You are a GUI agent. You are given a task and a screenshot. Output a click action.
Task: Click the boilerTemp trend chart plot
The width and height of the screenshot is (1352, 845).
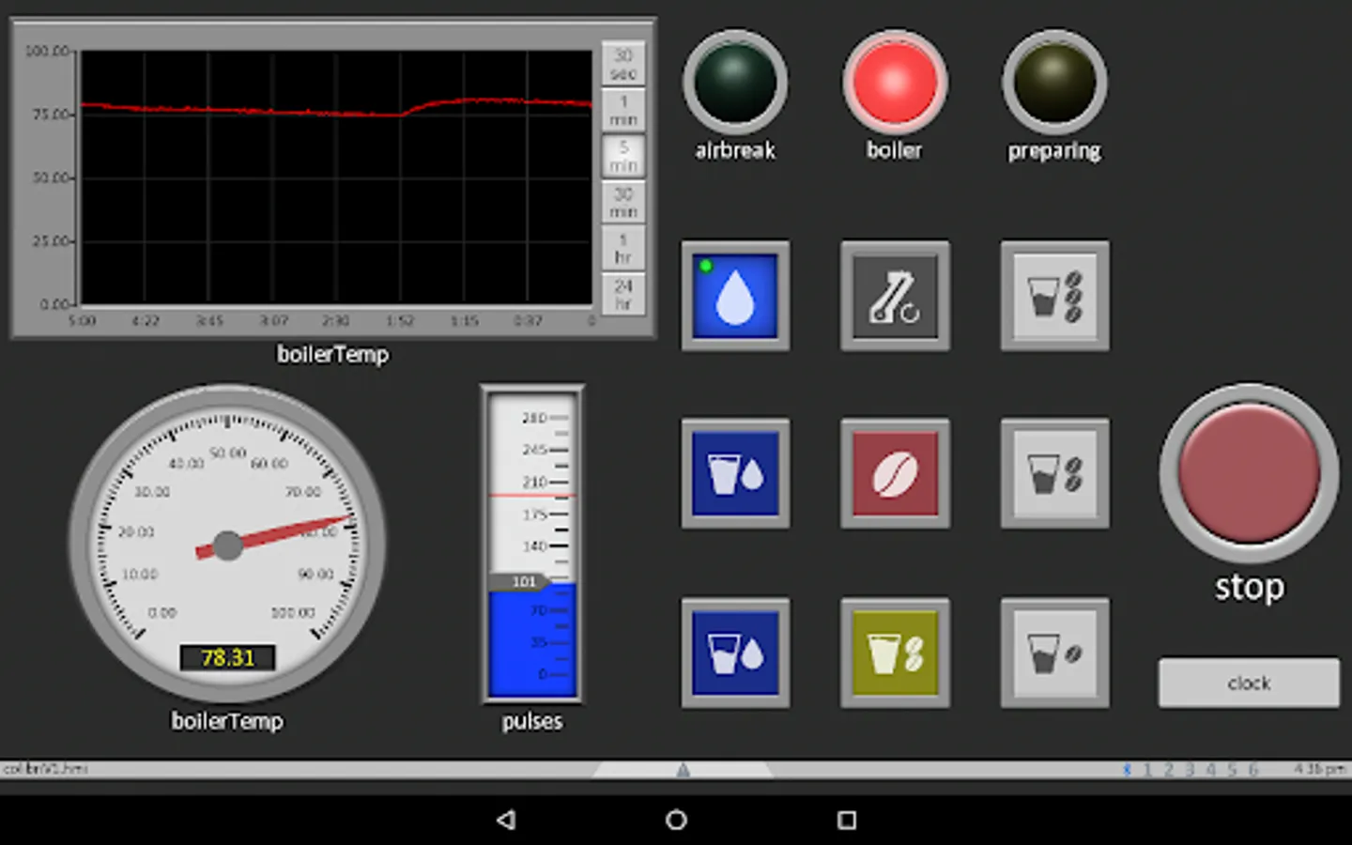pyautogui.click(x=336, y=177)
